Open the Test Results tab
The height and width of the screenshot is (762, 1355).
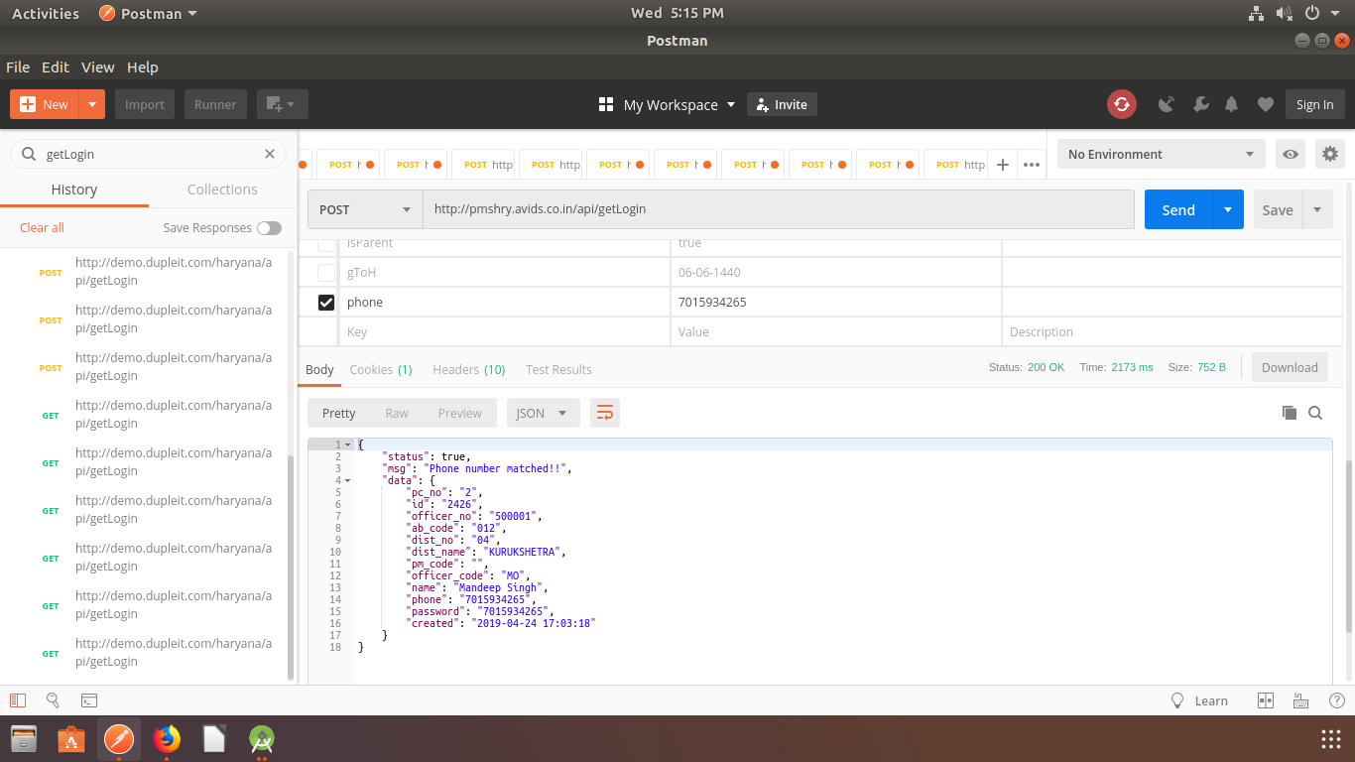pos(558,369)
